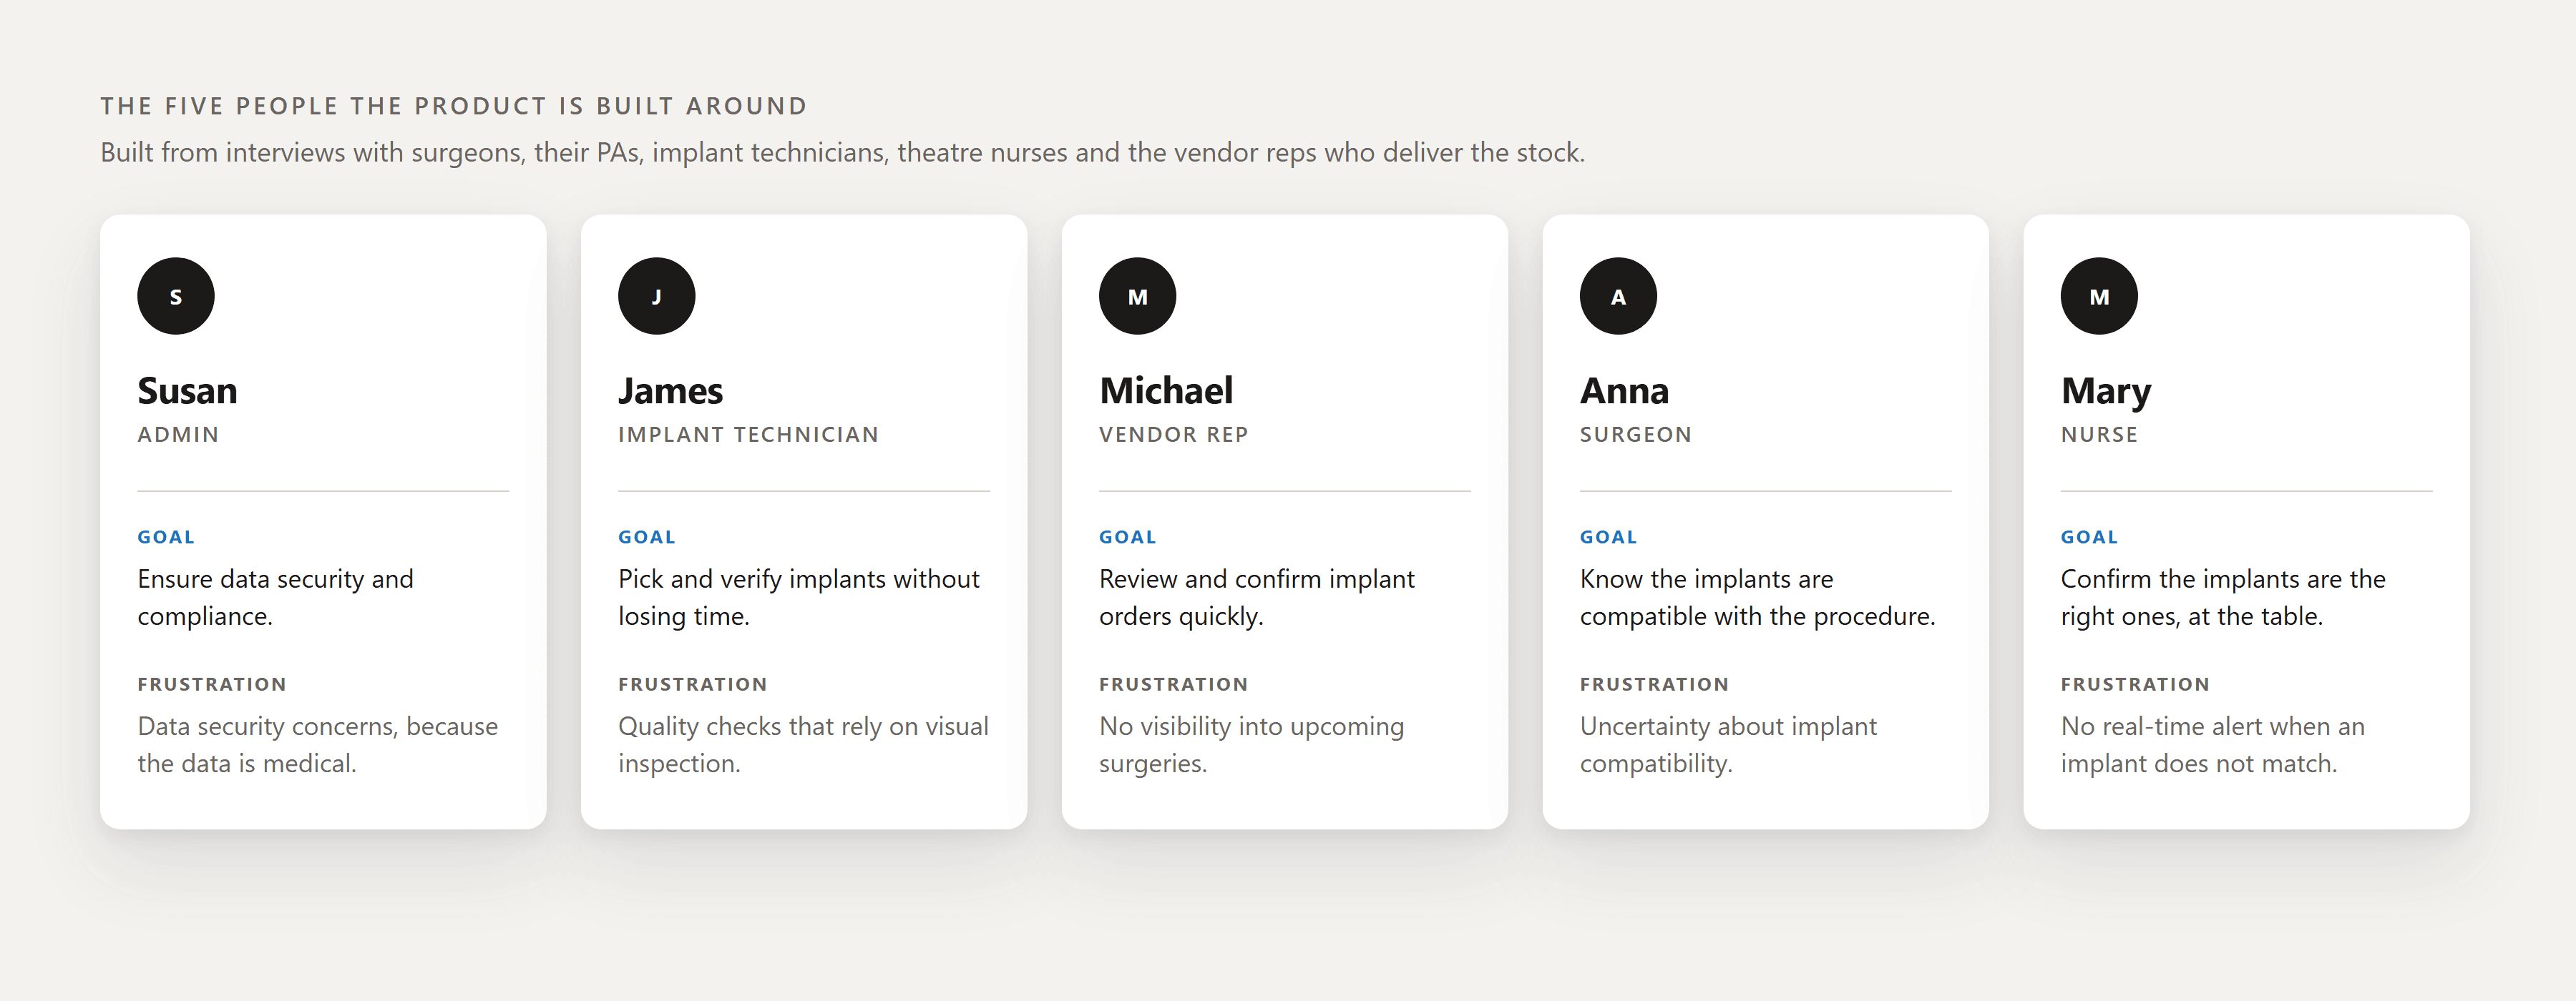Select the name 'James' heading
This screenshot has height=1001, width=2576.
[x=670, y=390]
